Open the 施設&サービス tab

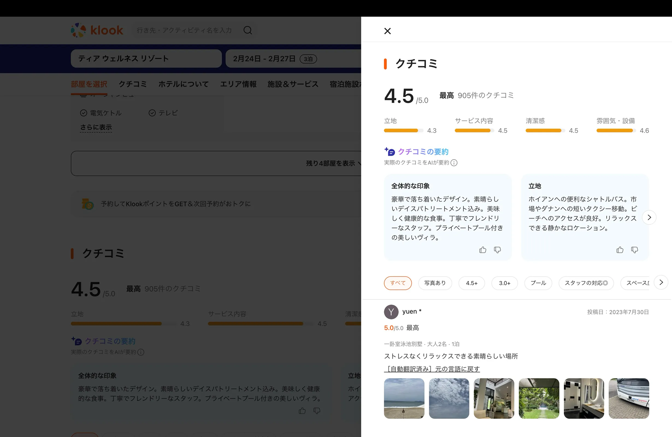[293, 84]
